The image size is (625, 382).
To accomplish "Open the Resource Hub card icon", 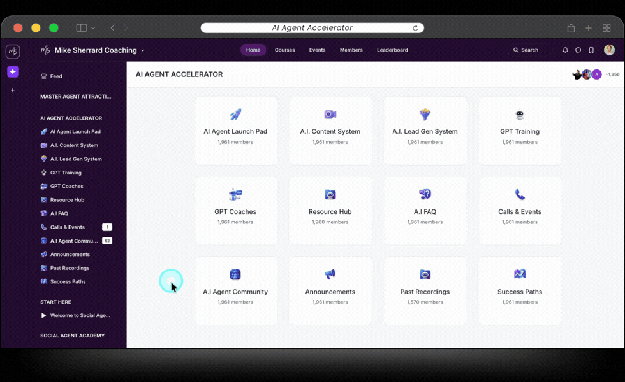I will [x=330, y=194].
